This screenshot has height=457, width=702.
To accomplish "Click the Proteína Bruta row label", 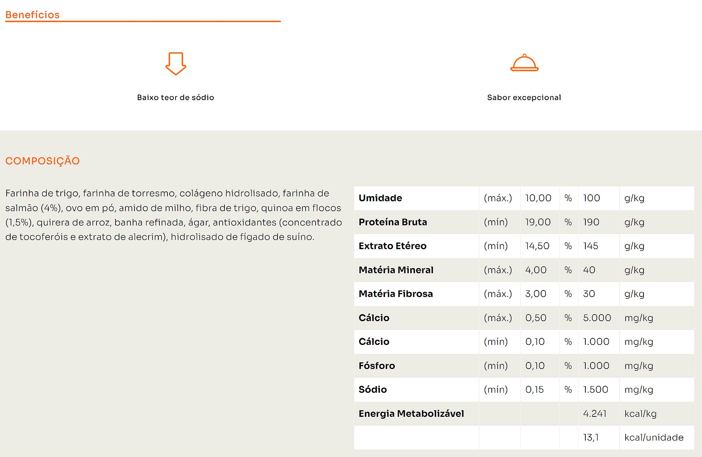I will [393, 222].
